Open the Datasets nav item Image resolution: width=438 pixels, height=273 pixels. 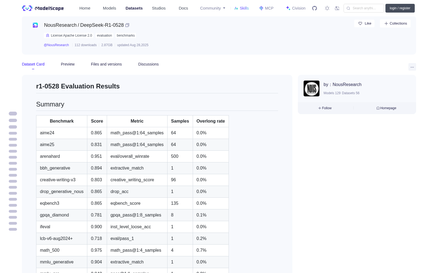point(134,8)
